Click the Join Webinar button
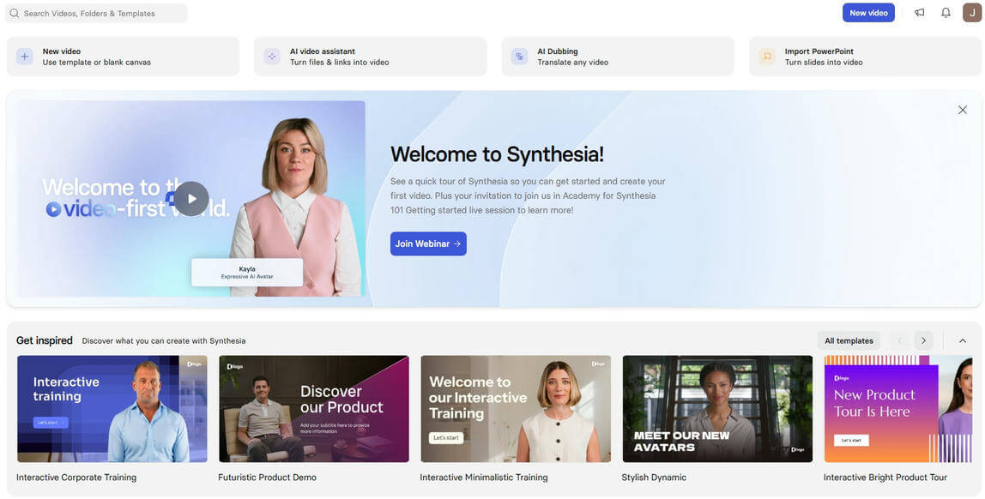985x499 pixels. click(x=428, y=243)
